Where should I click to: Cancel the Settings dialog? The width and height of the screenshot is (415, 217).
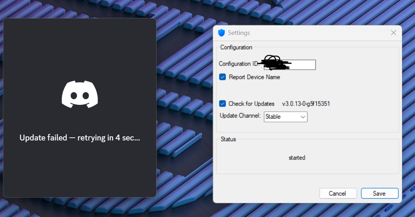pyautogui.click(x=338, y=193)
